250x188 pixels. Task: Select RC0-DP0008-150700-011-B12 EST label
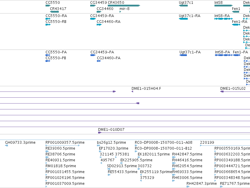click(x=163, y=148)
